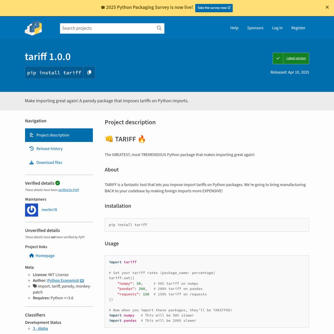Click the About heading
Image resolution: width=334 pixels, height=334 pixels.
tap(112, 170)
